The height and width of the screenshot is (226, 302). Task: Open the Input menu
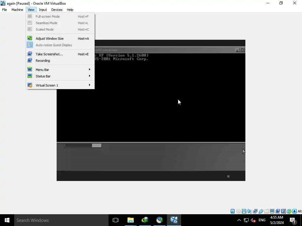tap(43, 10)
